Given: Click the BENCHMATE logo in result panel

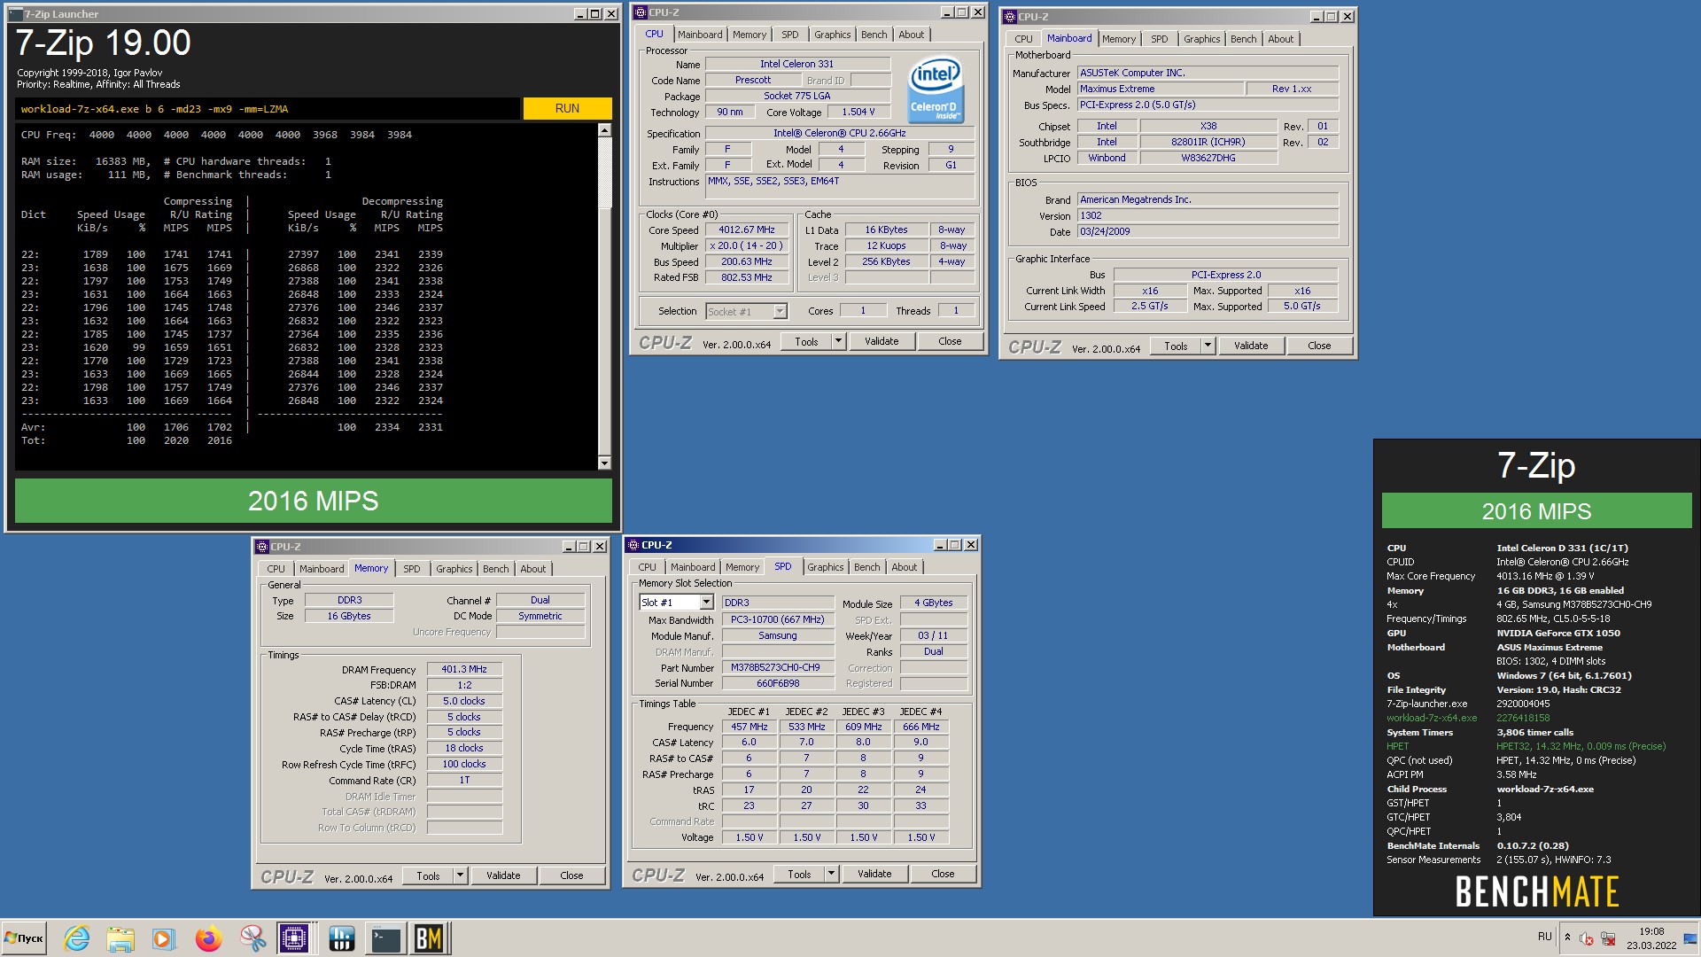Looking at the screenshot, I should point(1536,891).
